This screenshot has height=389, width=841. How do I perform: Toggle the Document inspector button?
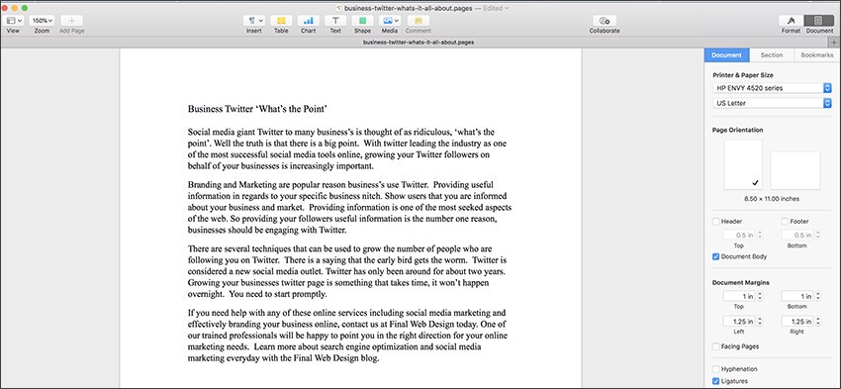[x=819, y=21]
